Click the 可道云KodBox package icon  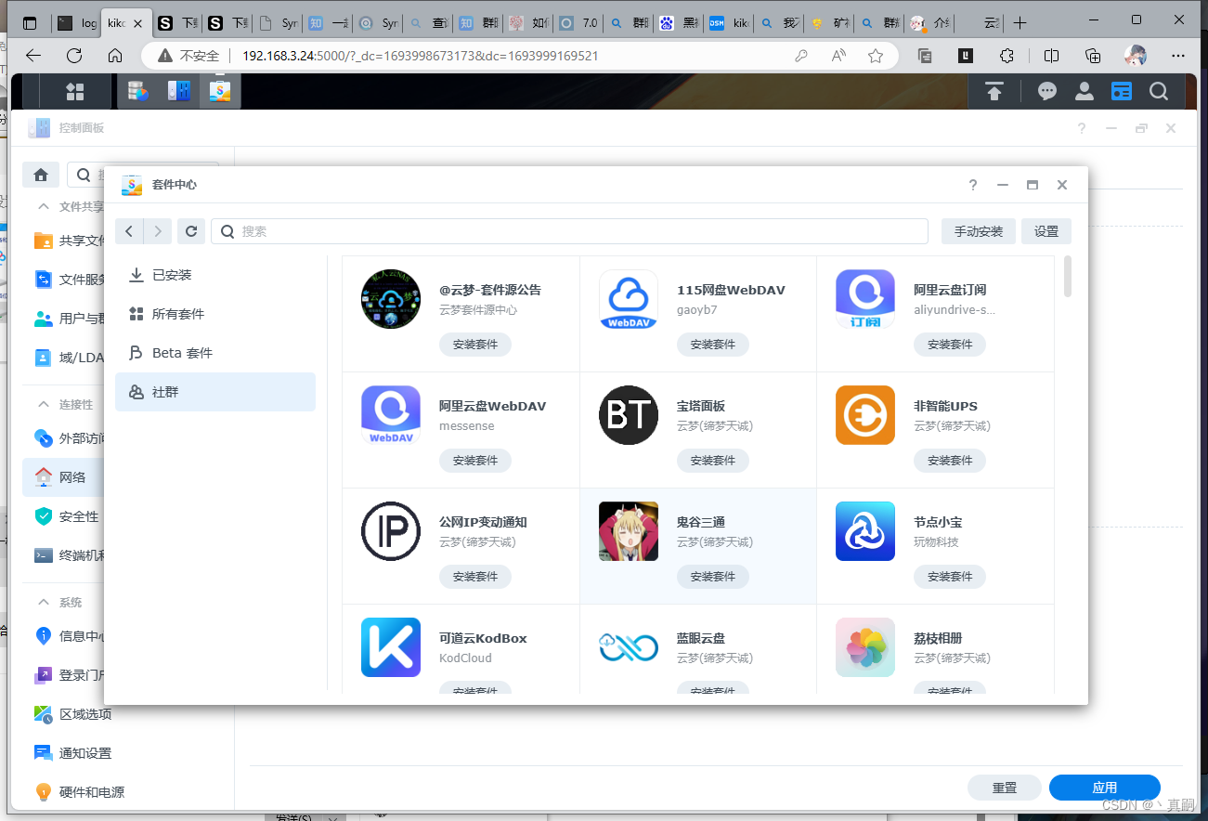391,647
